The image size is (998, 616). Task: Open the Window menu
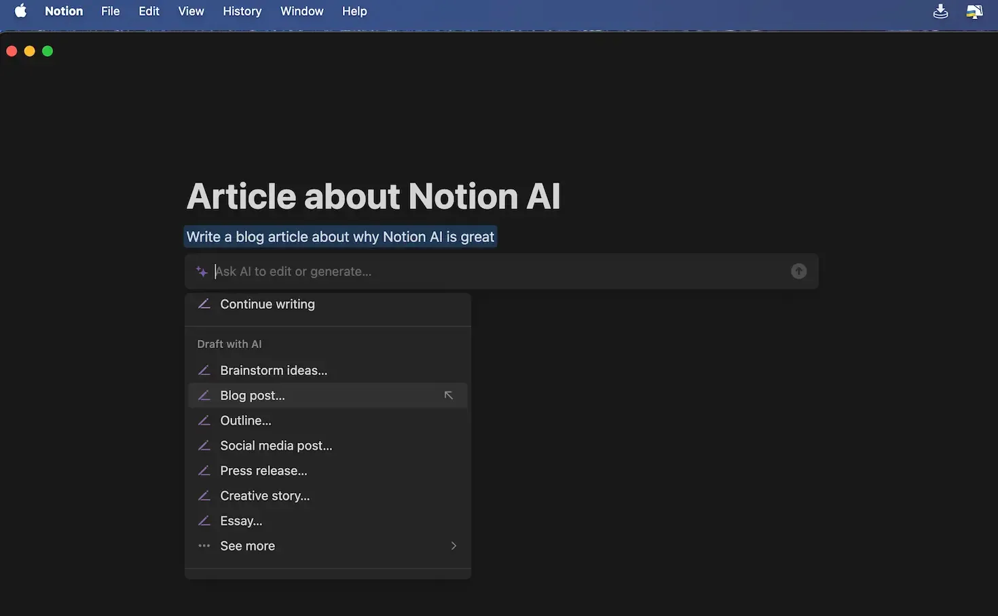[x=301, y=11]
